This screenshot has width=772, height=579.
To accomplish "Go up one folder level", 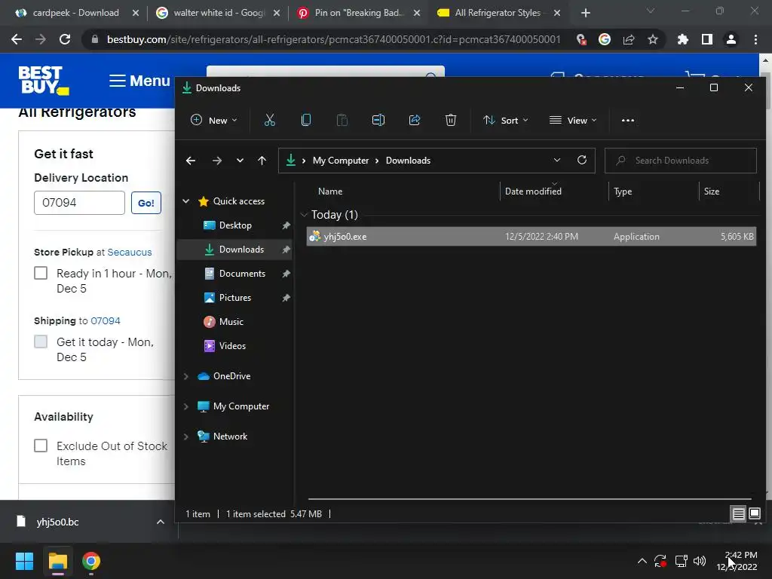I will (x=262, y=161).
